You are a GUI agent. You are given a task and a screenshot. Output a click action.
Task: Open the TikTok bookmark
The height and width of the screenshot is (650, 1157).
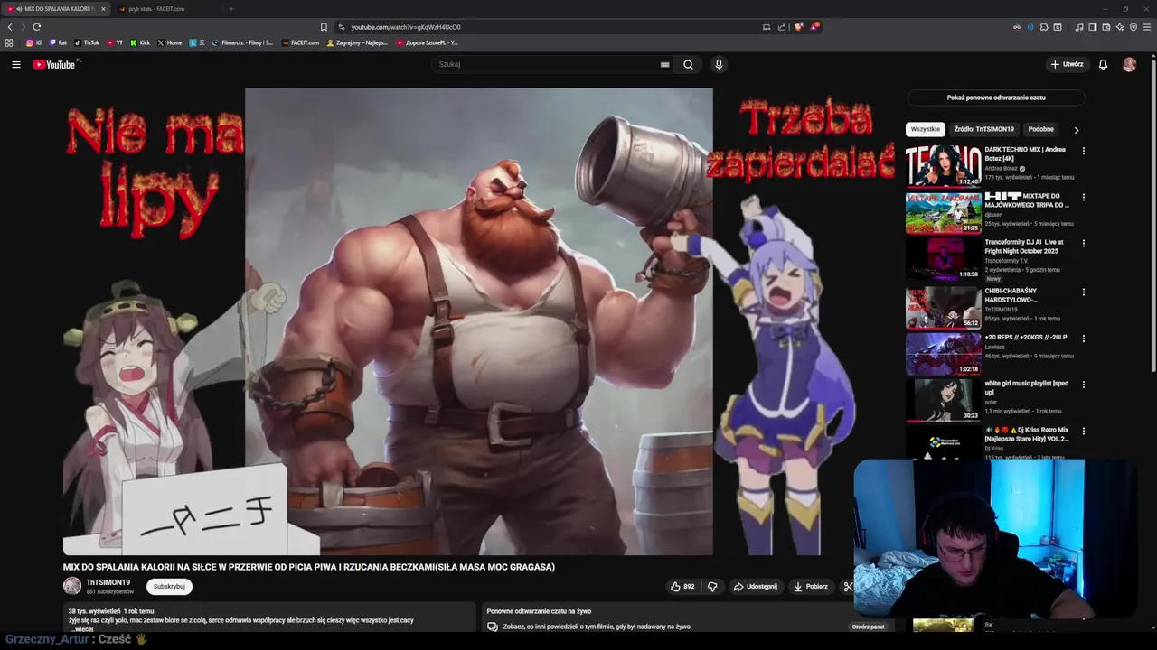coord(87,42)
